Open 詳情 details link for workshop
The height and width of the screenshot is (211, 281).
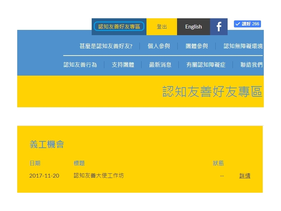pos(245,175)
